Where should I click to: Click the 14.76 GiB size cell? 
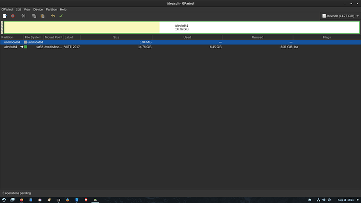[144, 47]
